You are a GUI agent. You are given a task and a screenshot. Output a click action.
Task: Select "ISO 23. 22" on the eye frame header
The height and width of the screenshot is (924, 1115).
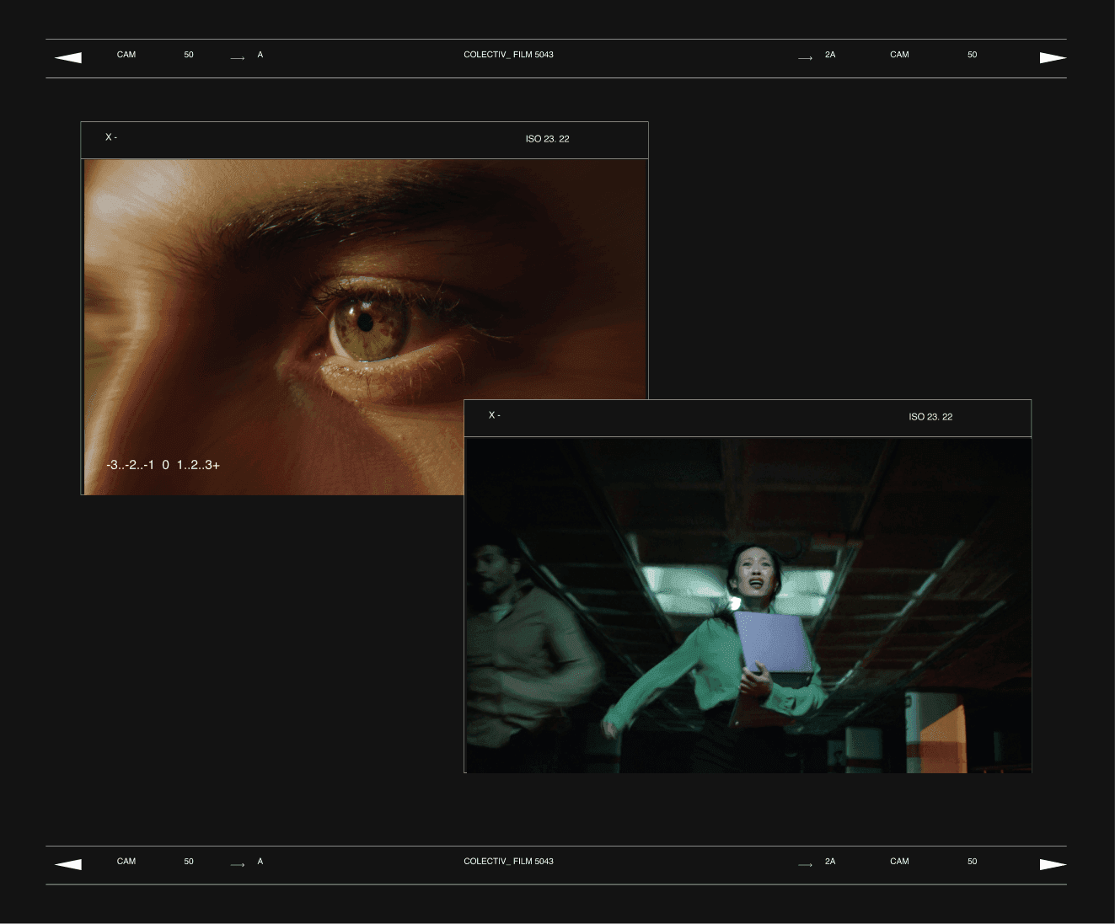pyautogui.click(x=547, y=139)
